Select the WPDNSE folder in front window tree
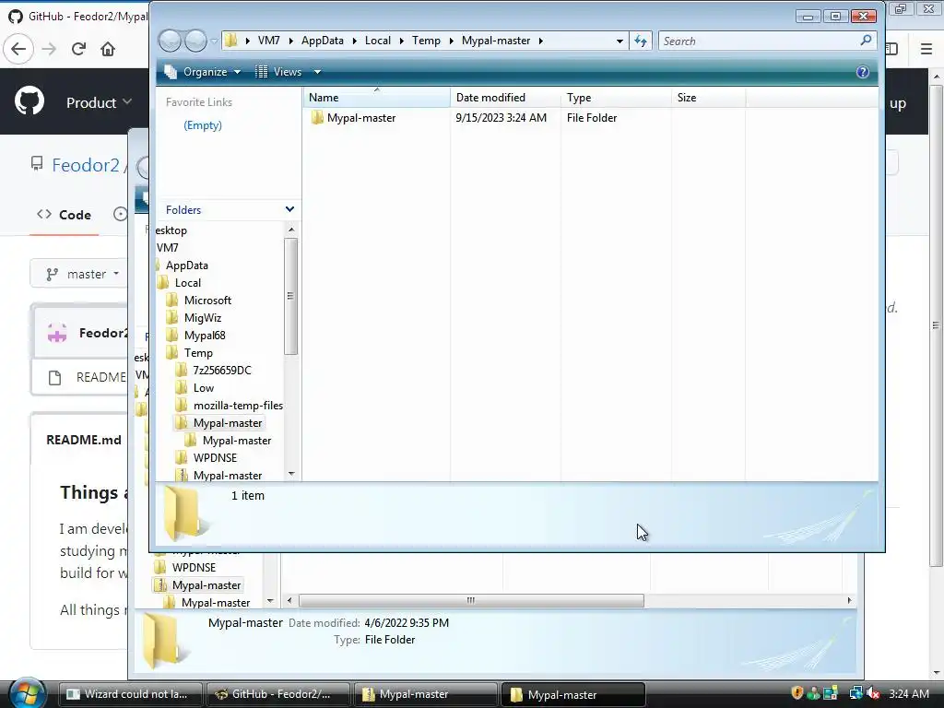944x708 pixels. [x=215, y=457]
